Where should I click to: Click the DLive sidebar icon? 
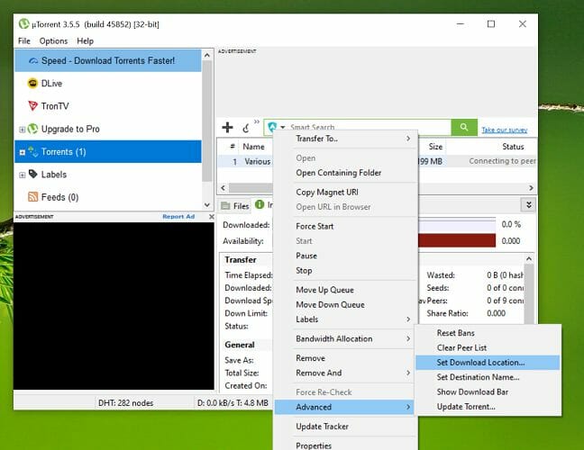(x=32, y=83)
